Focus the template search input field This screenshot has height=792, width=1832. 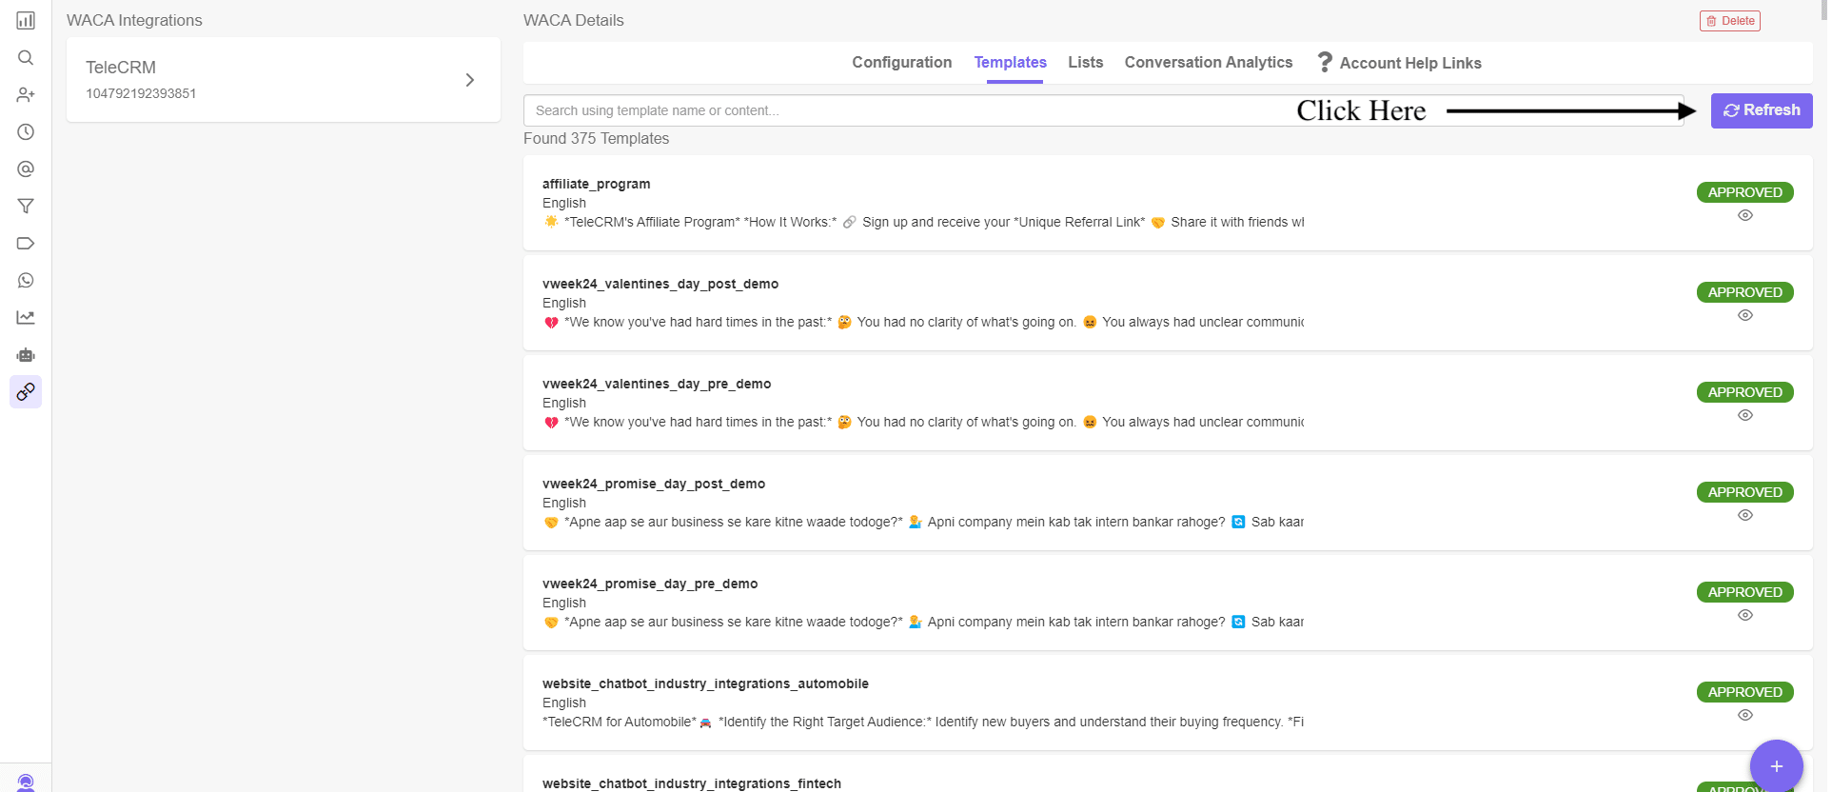[x=1104, y=110]
